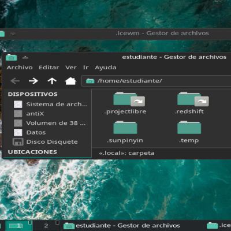Switch to workspace 2 in taskbar
The height and width of the screenshot is (231, 231).
[x=46, y=226]
